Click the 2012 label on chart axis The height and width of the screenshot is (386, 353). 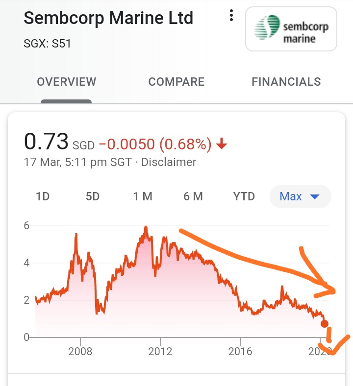(160, 352)
